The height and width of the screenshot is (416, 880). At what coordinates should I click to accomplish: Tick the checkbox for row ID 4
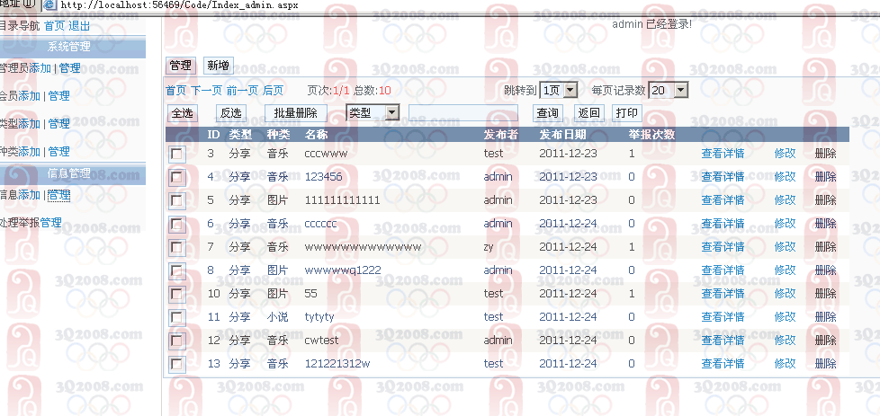click(176, 177)
